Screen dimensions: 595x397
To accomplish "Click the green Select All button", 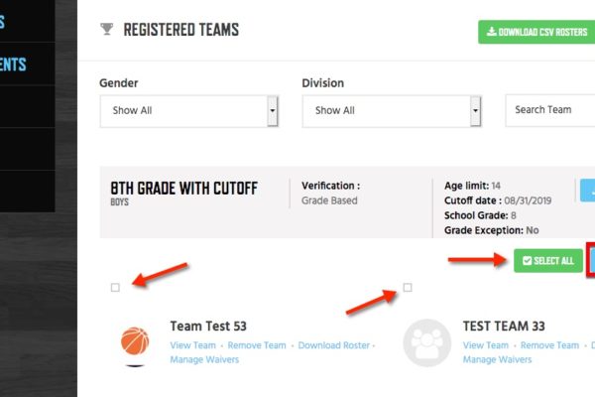I will point(548,261).
